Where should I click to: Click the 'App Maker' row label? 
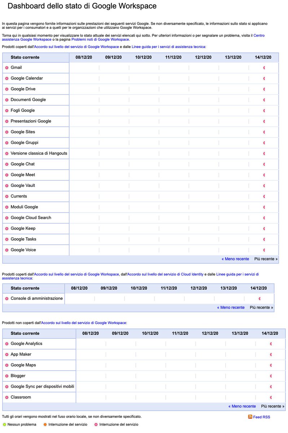(21, 354)
